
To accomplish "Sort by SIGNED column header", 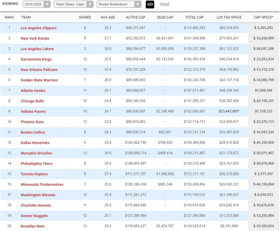I will pos(85,17).
